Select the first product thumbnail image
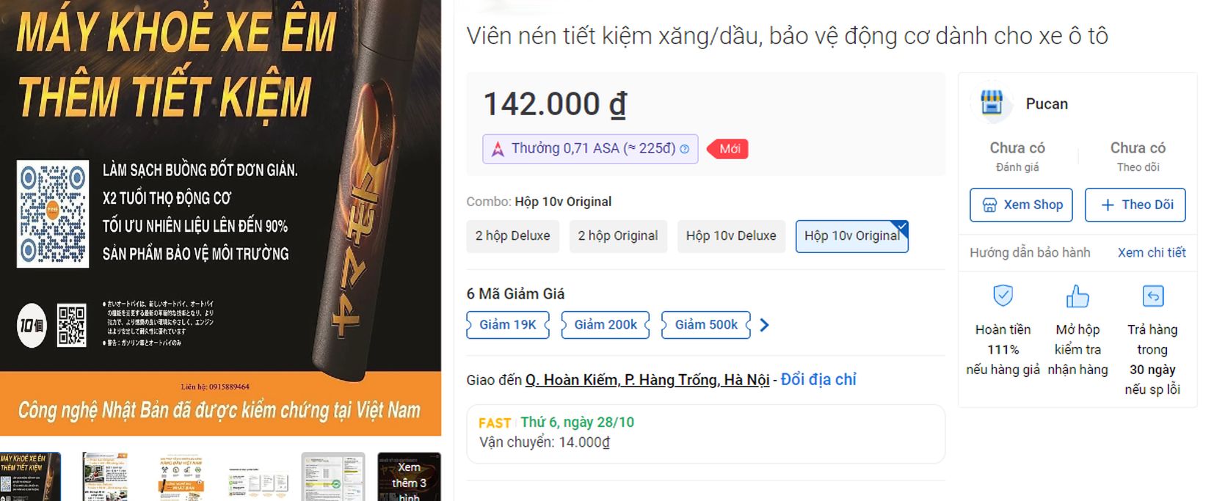 click(30, 477)
